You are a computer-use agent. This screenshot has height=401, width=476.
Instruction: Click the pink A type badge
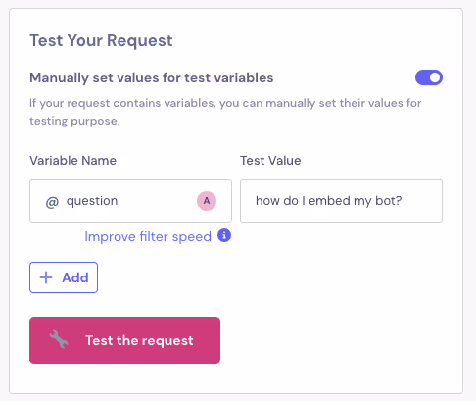coord(207,201)
